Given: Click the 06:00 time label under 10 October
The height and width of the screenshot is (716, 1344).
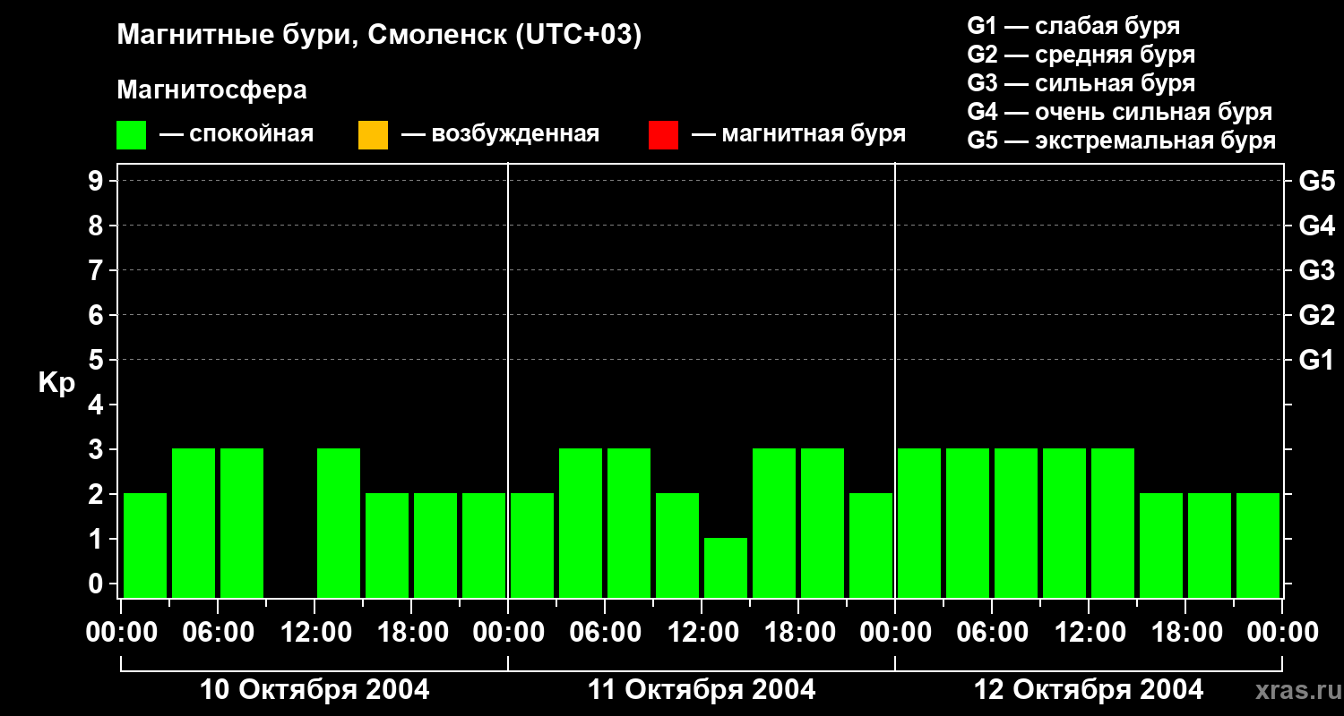Looking at the screenshot, I should click(218, 633).
